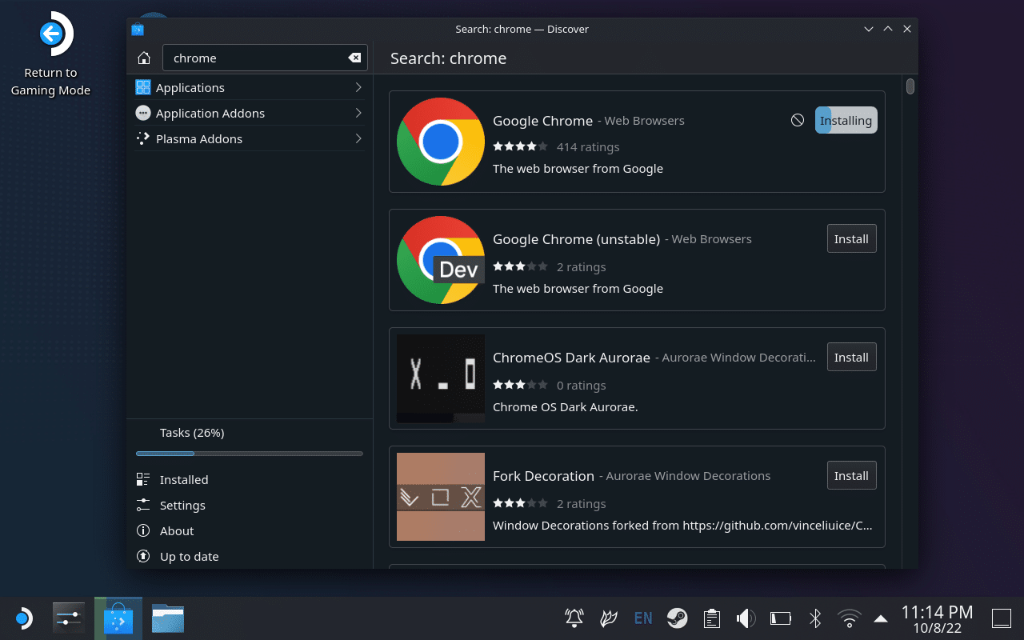This screenshot has width=1024, height=640.
Task: Open the Plasma Addons category
Action: click(x=249, y=138)
